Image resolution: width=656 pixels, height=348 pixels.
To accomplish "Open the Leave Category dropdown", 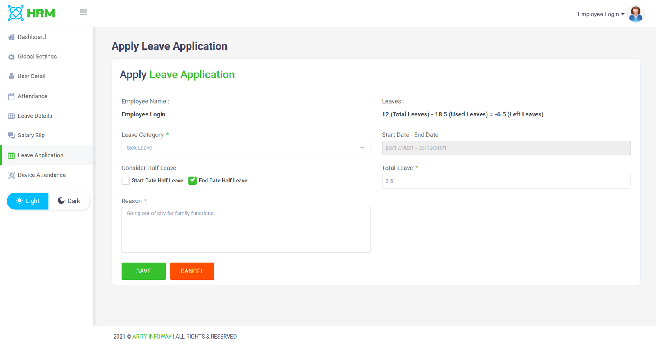I will [x=246, y=148].
